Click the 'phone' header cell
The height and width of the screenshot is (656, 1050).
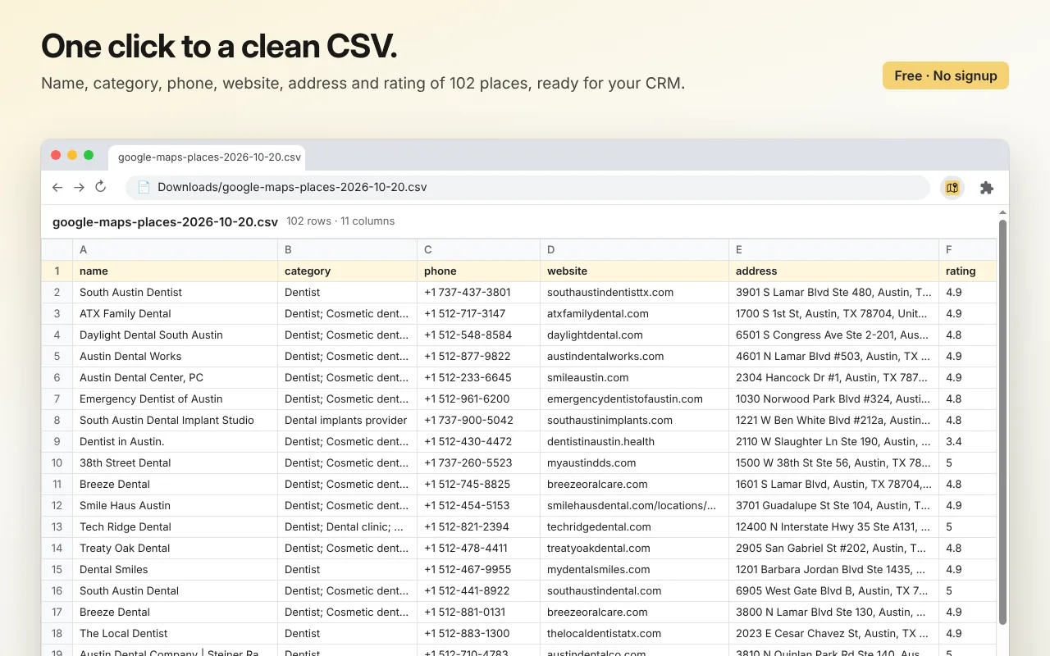(x=479, y=271)
